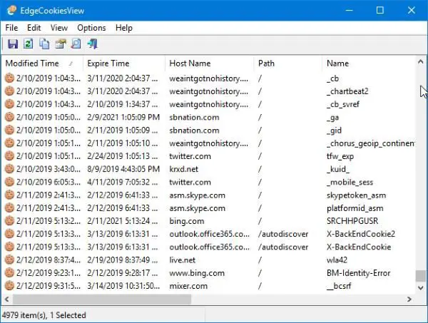The width and height of the screenshot is (428, 323).
Task: Click the cookie icon of the skypetoken_asm row
Action: (9, 195)
